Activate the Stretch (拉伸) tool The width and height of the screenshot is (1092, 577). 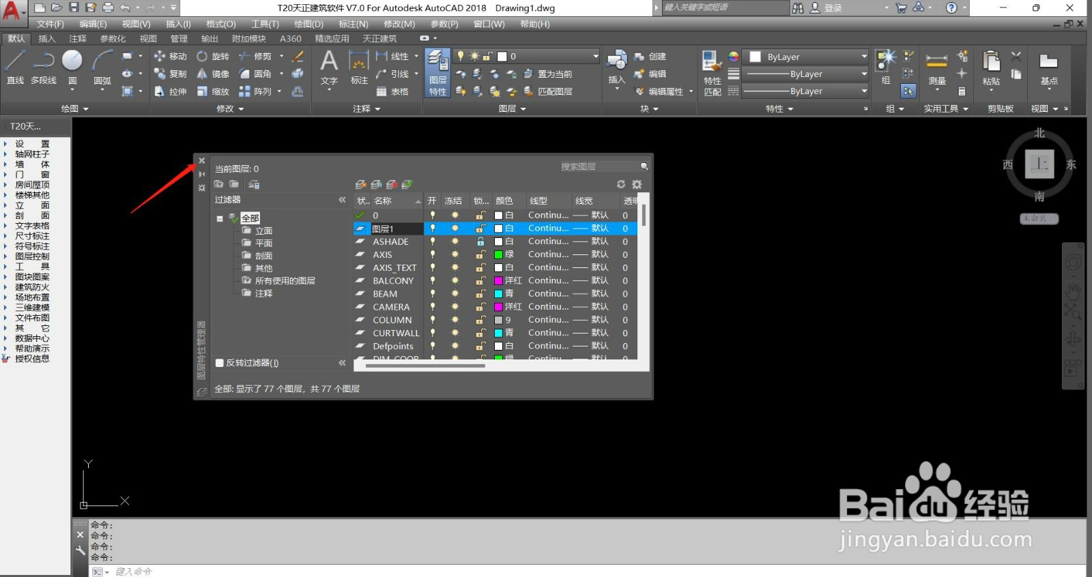[171, 91]
